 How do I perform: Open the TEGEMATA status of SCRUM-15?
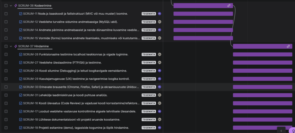point(149,38)
